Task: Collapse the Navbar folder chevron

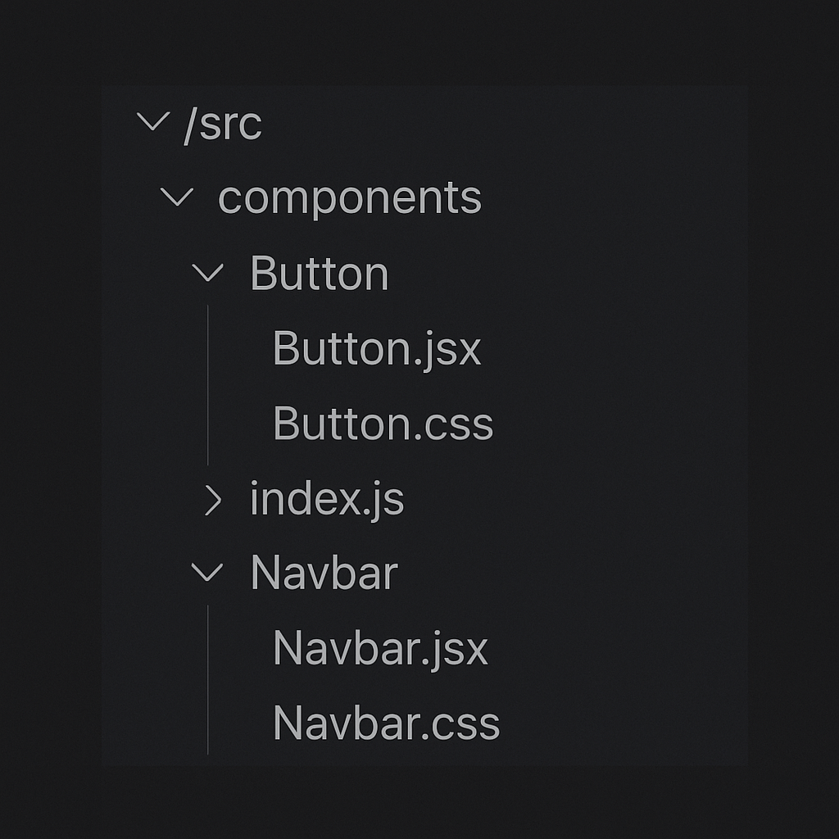Action: (x=207, y=572)
